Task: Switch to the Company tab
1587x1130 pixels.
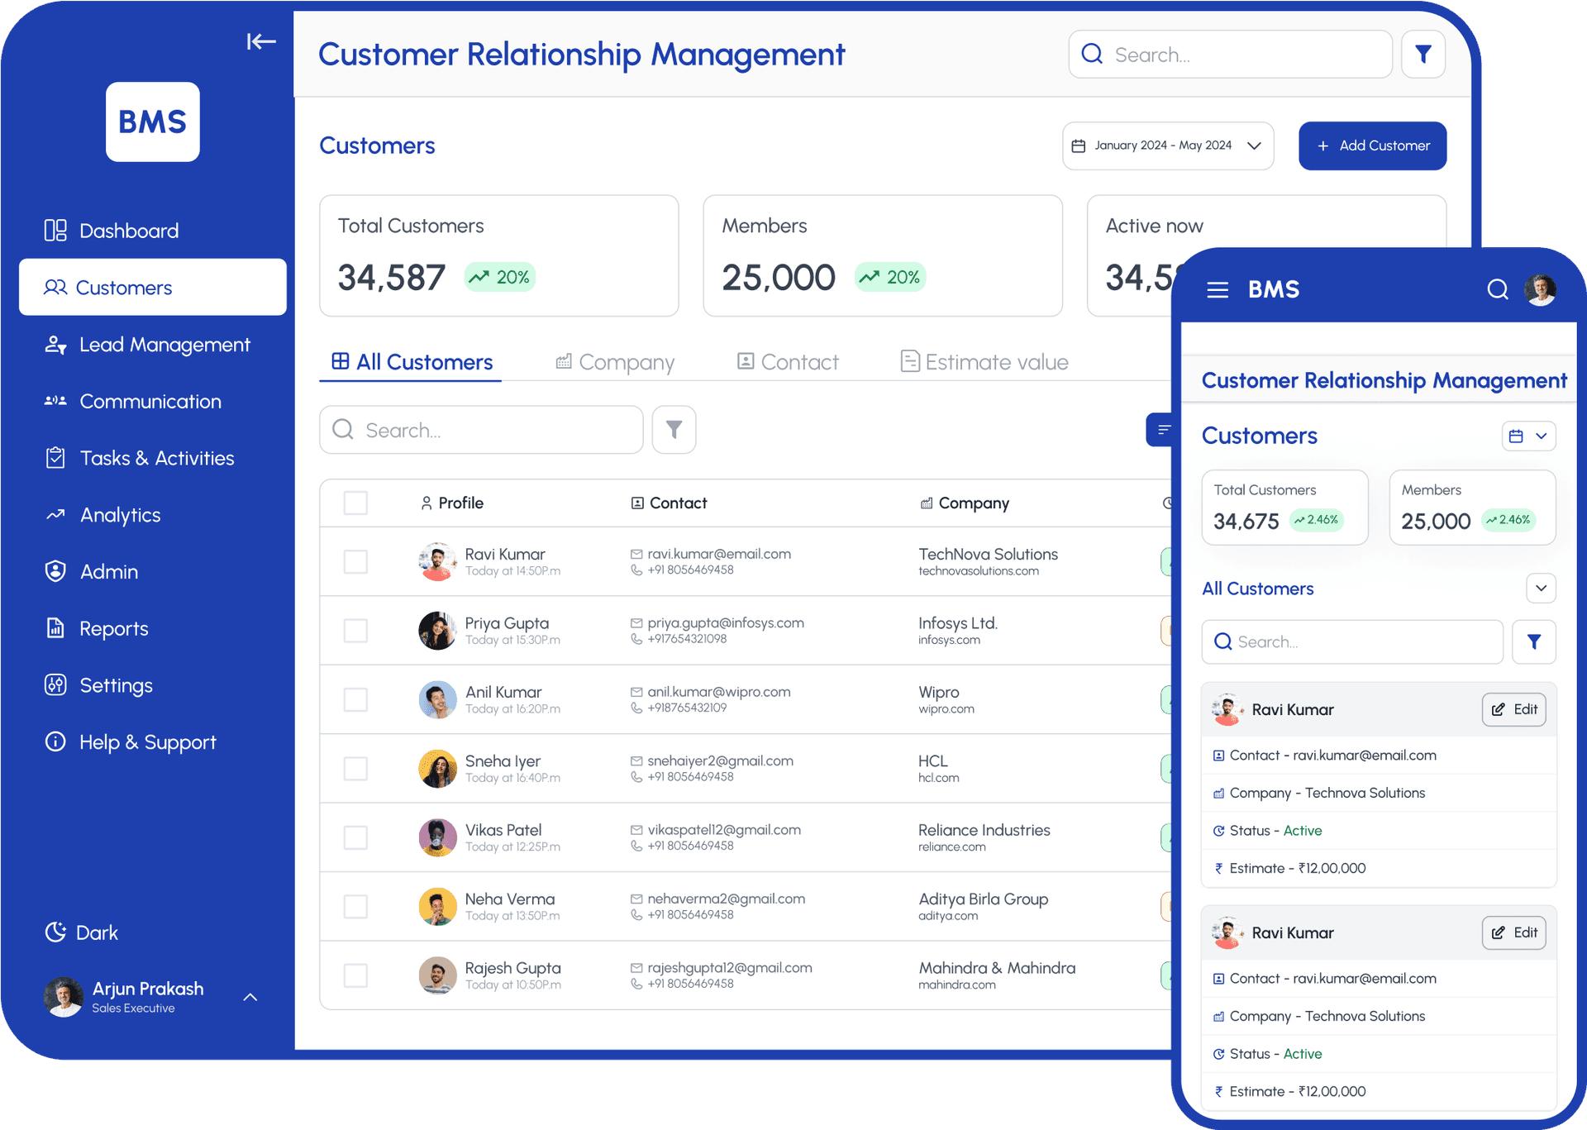Action: [x=615, y=361]
